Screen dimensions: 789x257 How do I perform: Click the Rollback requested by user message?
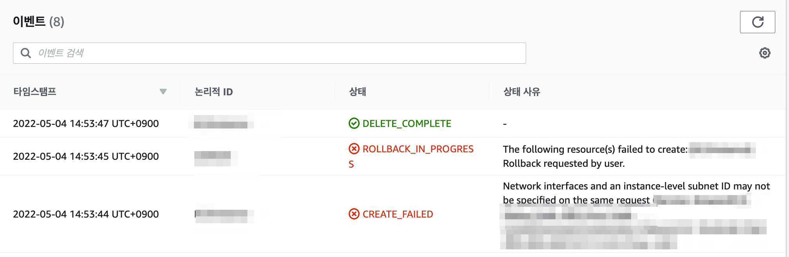coord(564,163)
